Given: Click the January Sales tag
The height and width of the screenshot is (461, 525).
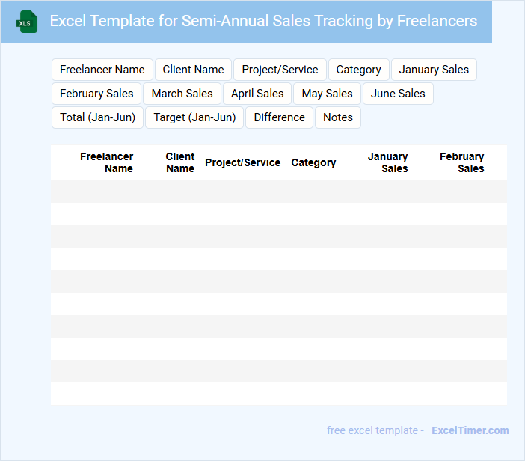Looking at the screenshot, I should click(x=434, y=70).
